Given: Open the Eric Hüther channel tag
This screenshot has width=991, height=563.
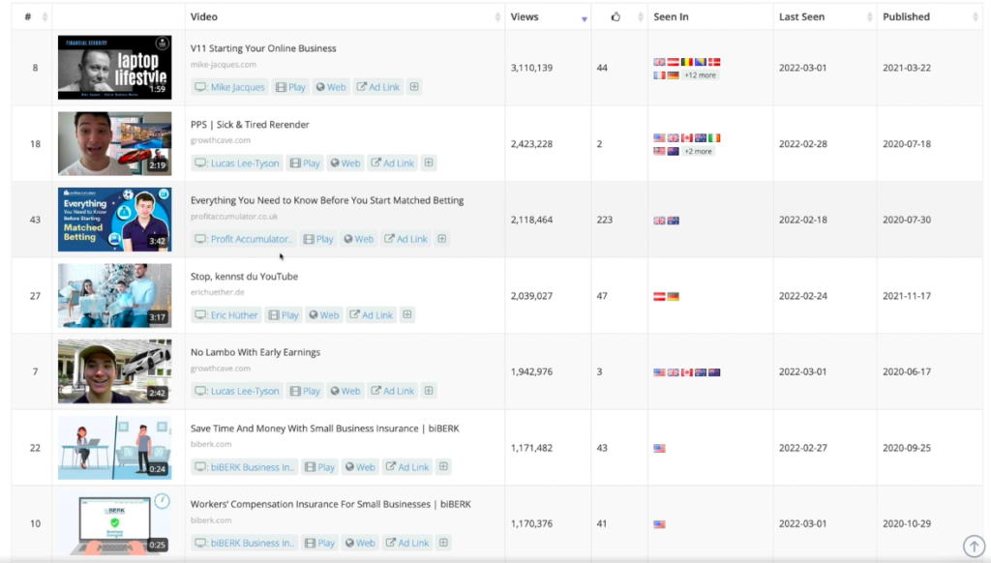Looking at the screenshot, I should [x=226, y=315].
